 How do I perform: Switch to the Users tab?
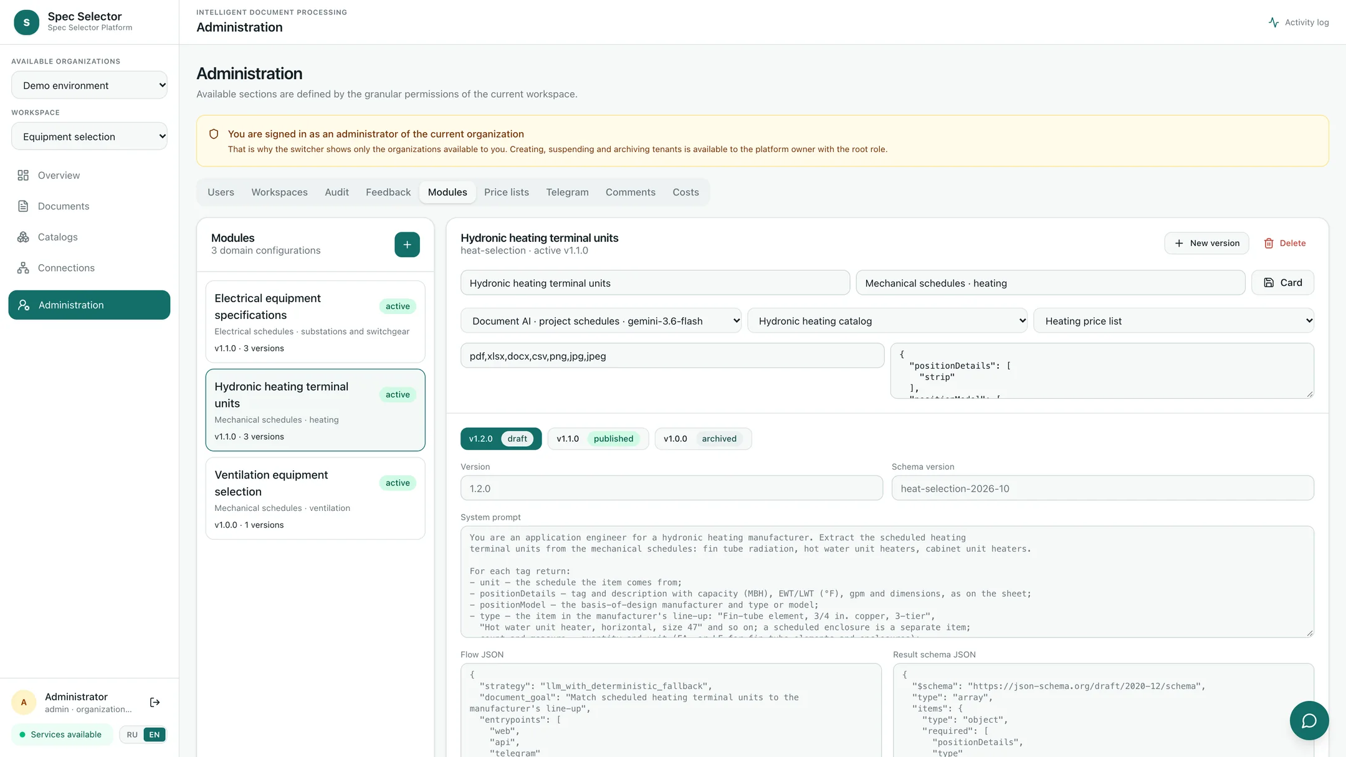[221, 192]
